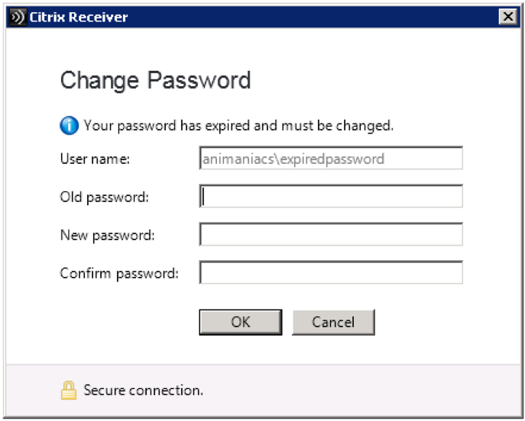Click the "User name:" label

[96, 159]
